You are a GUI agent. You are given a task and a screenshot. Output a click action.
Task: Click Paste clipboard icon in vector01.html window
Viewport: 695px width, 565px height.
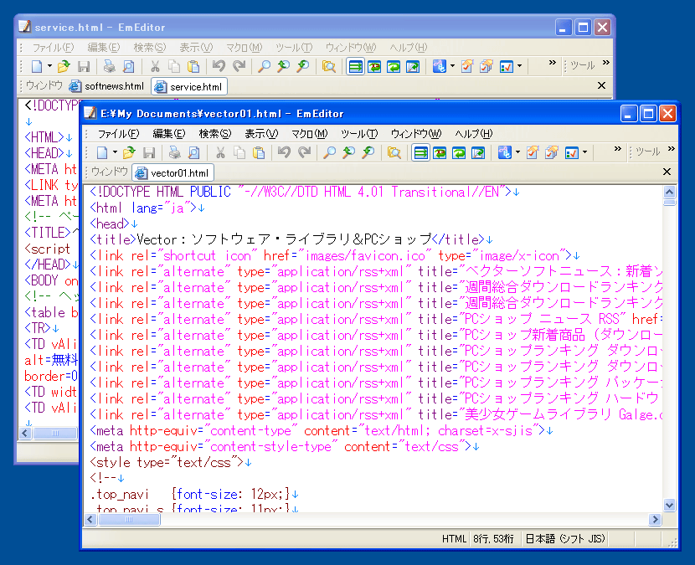(259, 153)
